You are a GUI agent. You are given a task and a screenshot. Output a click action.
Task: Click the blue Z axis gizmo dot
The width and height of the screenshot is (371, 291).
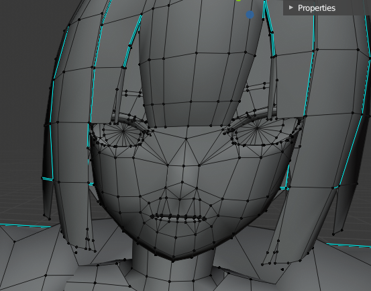point(250,15)
